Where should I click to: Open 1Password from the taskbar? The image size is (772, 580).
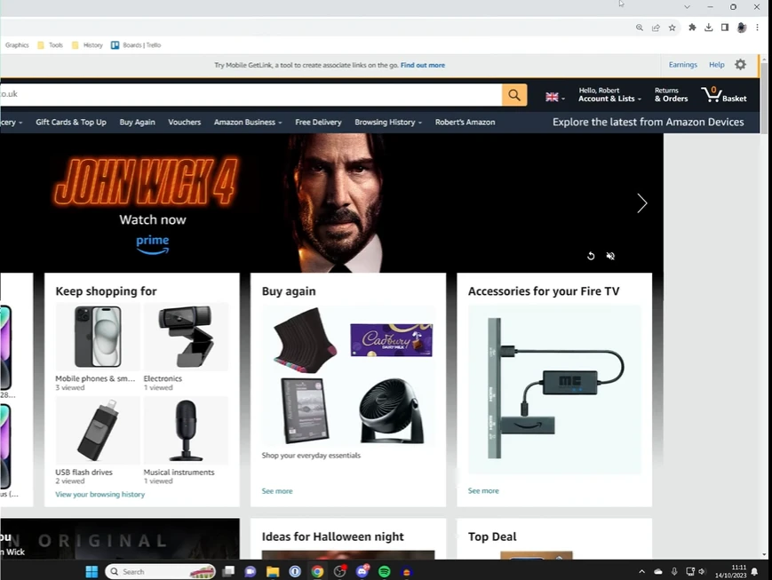click(x=295, y=571)
